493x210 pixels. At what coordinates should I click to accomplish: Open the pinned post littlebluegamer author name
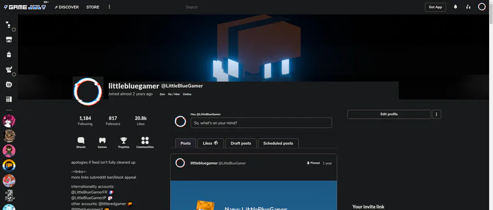point(204,163)
